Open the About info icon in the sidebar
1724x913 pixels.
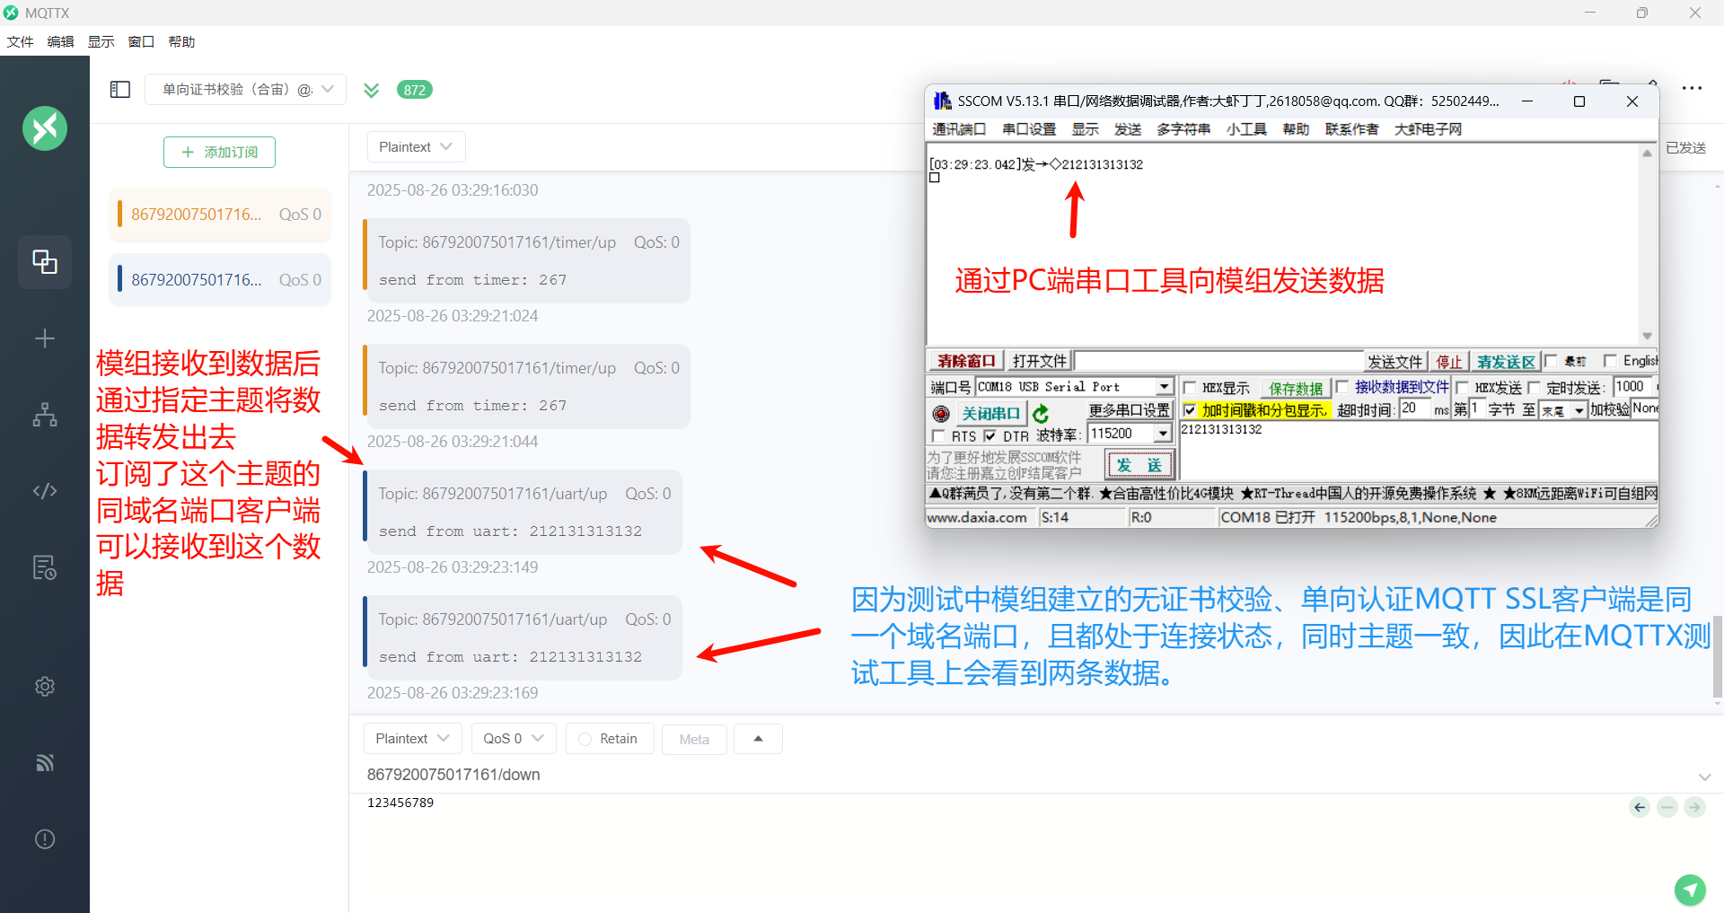click(x=45, y=839)
